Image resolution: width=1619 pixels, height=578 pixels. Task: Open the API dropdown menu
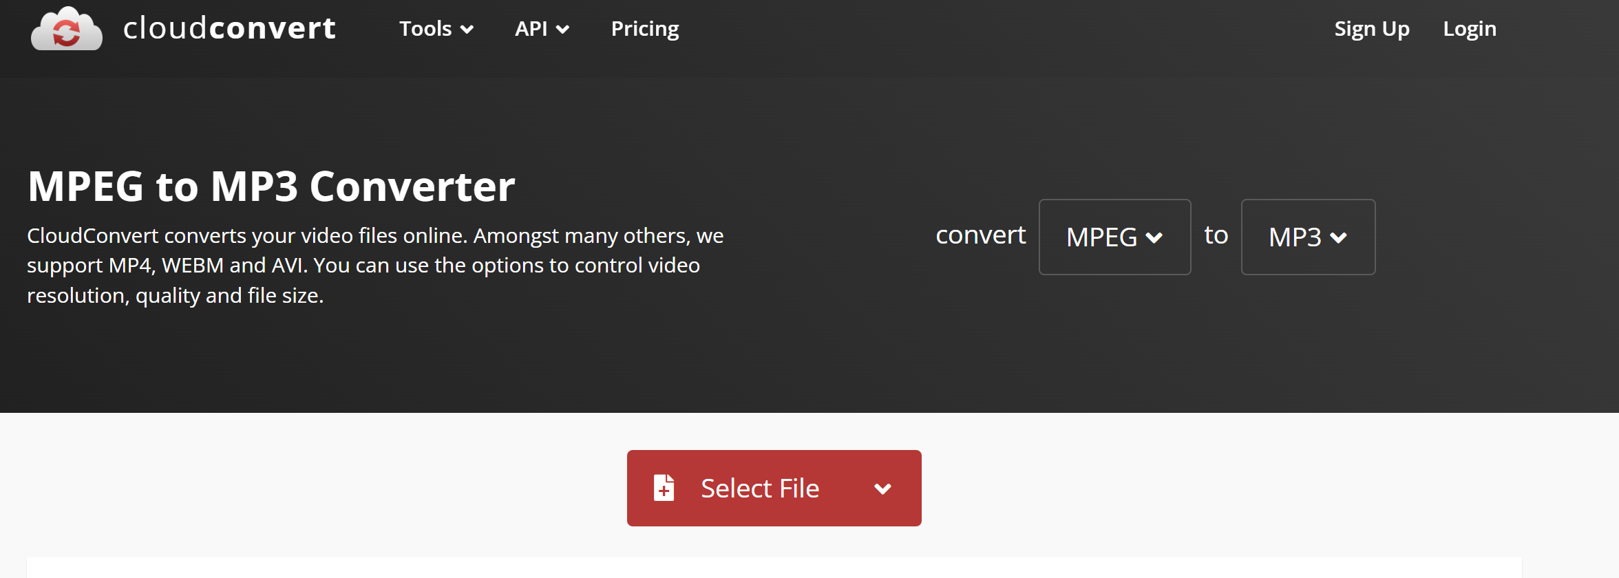pyautogui.click(x=542, y=29)
